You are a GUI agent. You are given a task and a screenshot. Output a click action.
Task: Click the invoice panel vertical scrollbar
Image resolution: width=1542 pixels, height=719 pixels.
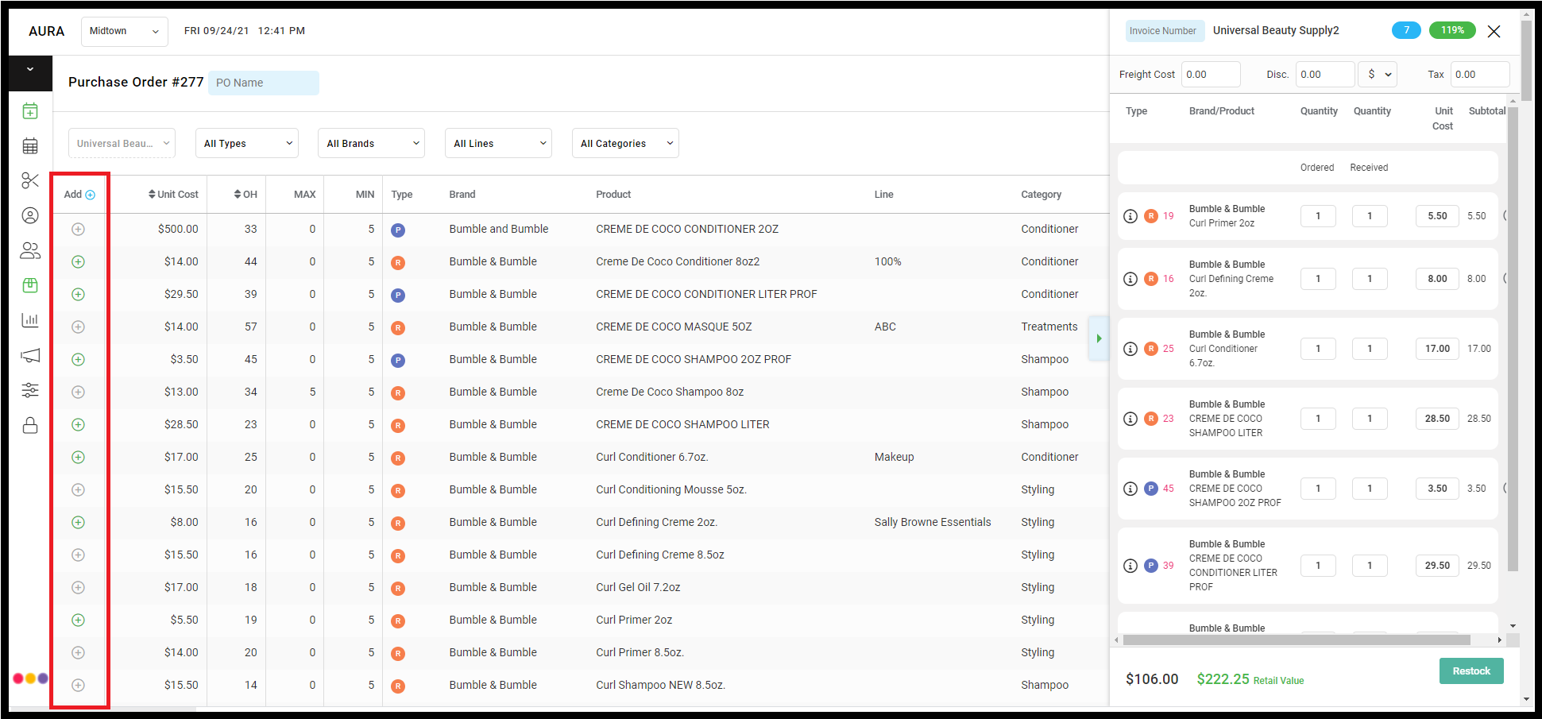[1513, 339]
